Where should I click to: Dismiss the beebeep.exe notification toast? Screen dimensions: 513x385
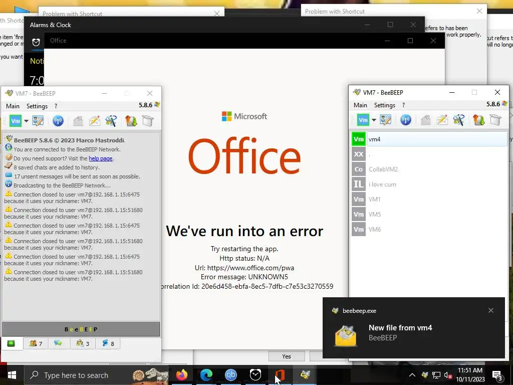tap(491, 310)
